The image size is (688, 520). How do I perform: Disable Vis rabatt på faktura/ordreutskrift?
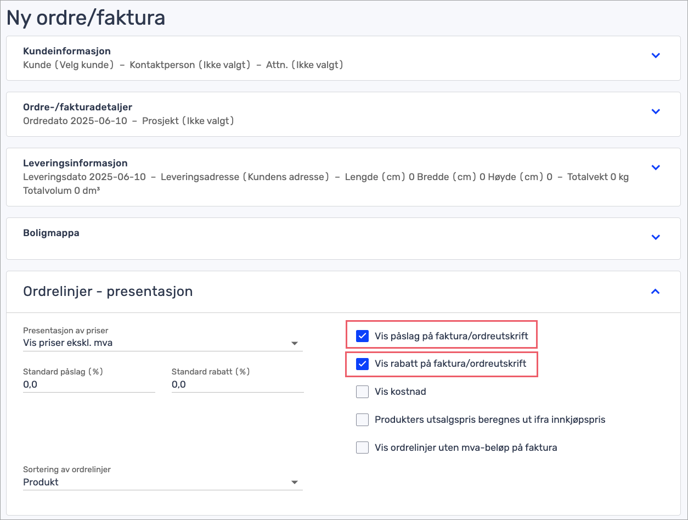click(362, 364)
